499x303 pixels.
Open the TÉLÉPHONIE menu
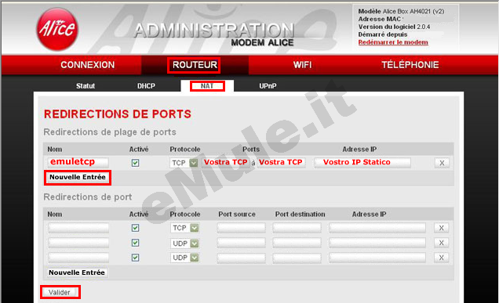[x=410, y=65]
